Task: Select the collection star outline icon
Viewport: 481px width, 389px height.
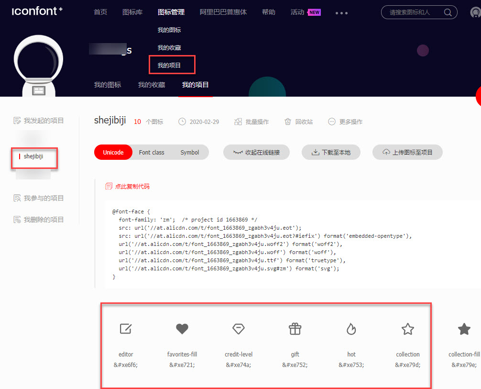Action: (x=407, y=329)
